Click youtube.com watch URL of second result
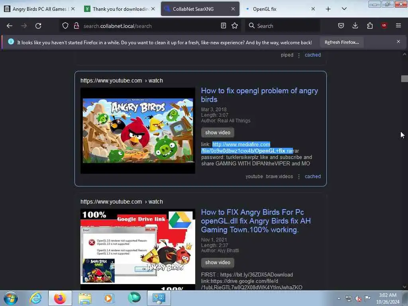Screen dimensions: 408x306 pyautogui.click(x=122, y=202)
